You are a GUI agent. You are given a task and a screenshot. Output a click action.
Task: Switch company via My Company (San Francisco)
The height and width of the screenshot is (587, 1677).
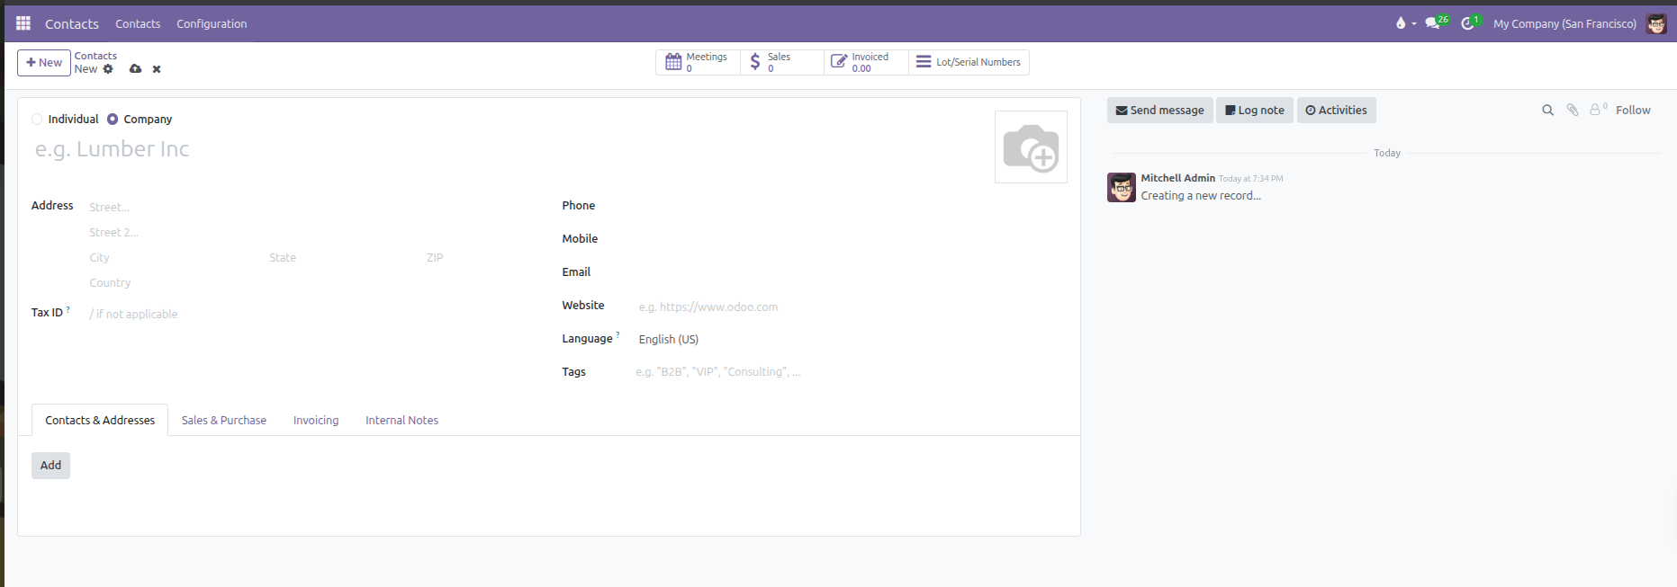coord(1564,23)
